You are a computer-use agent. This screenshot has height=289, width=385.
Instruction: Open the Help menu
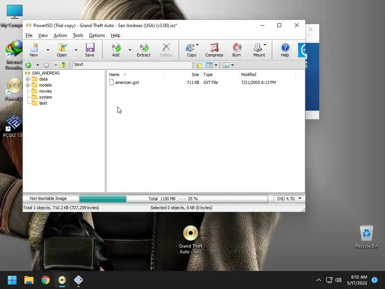pos(115,35)
